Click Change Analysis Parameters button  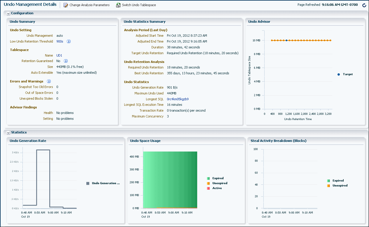89,5
